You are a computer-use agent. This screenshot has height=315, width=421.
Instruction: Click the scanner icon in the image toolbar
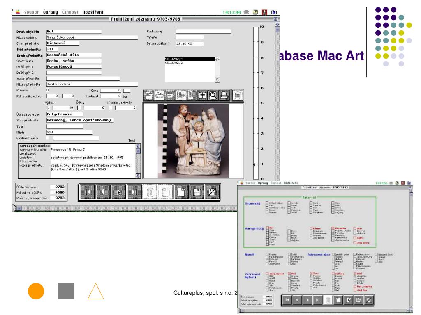coord(160,95)
